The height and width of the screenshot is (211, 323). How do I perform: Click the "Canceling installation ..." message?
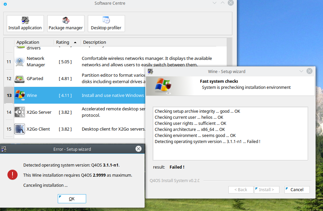pyautogui.click(x=45, y=185)
